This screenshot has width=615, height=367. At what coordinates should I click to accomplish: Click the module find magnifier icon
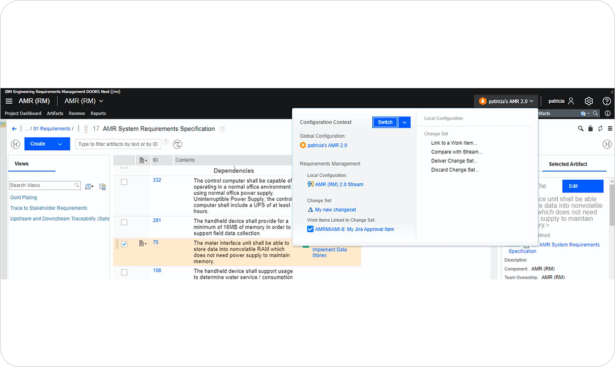[x=581, y=129]
